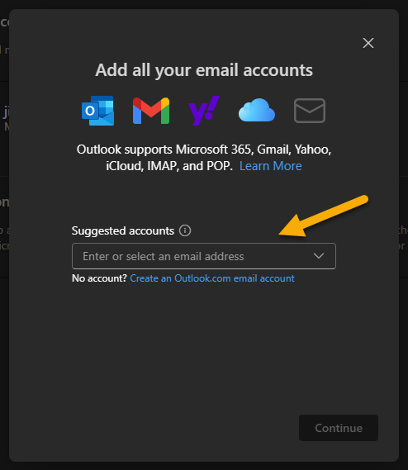
Task: Expand the email address dropdown chevron
Action: [319, 256]
